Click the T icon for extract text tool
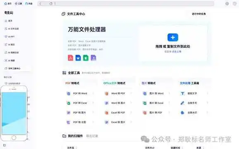Screen dimensions: 239x149 (x=182, y=93)
